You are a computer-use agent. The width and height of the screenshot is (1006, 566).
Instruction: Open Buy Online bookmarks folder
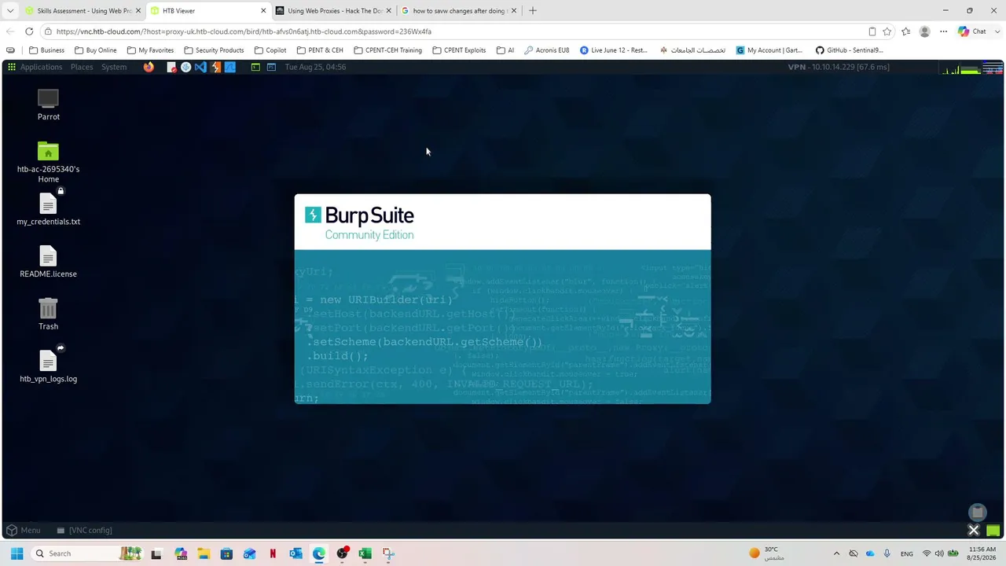coord(95,50)
